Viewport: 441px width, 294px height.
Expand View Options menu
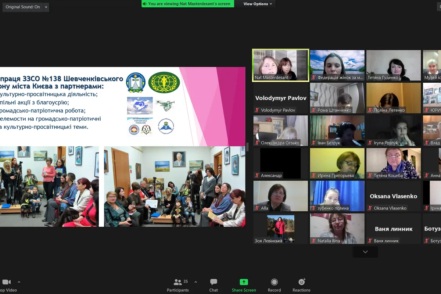[258, 4]
